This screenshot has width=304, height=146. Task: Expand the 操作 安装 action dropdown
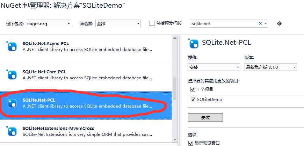pos(214,67)
